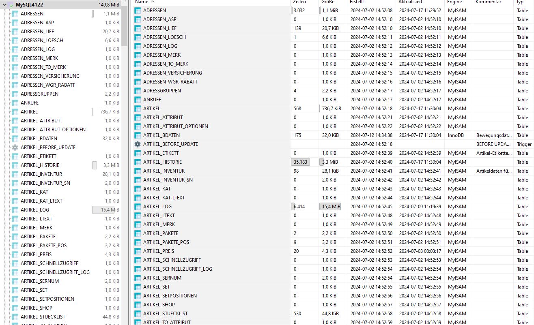Select MySQL4122 database in tree
This screenshot has width=534, height=325.
coord(30,5)
